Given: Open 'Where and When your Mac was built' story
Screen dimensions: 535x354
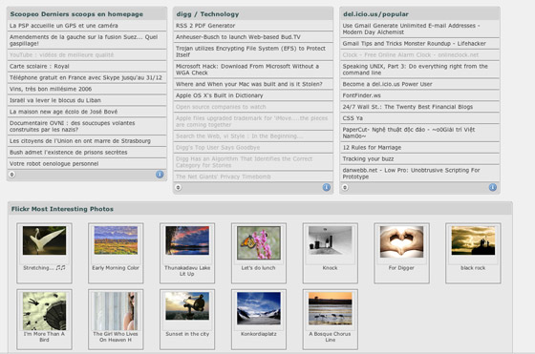Looking at the screenshot, I should (249, 84).
